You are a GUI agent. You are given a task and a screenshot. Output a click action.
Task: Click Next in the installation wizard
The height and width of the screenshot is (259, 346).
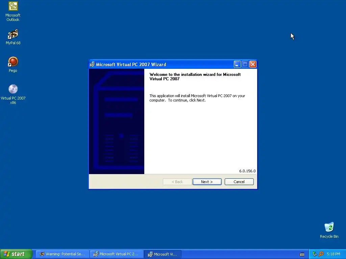(207, 182)
